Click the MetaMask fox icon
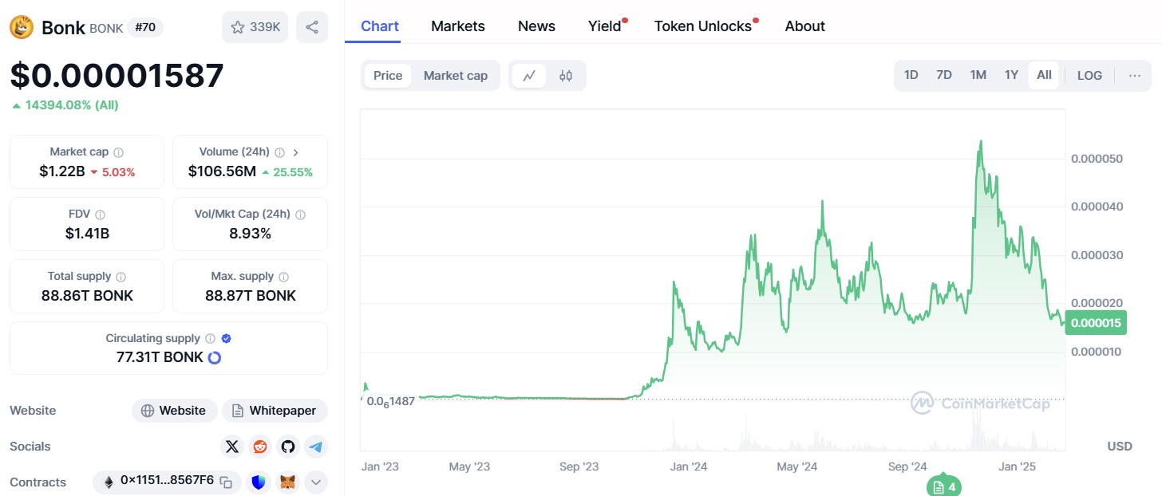The width and height of the screenshot is (1162, 496). 287,482
